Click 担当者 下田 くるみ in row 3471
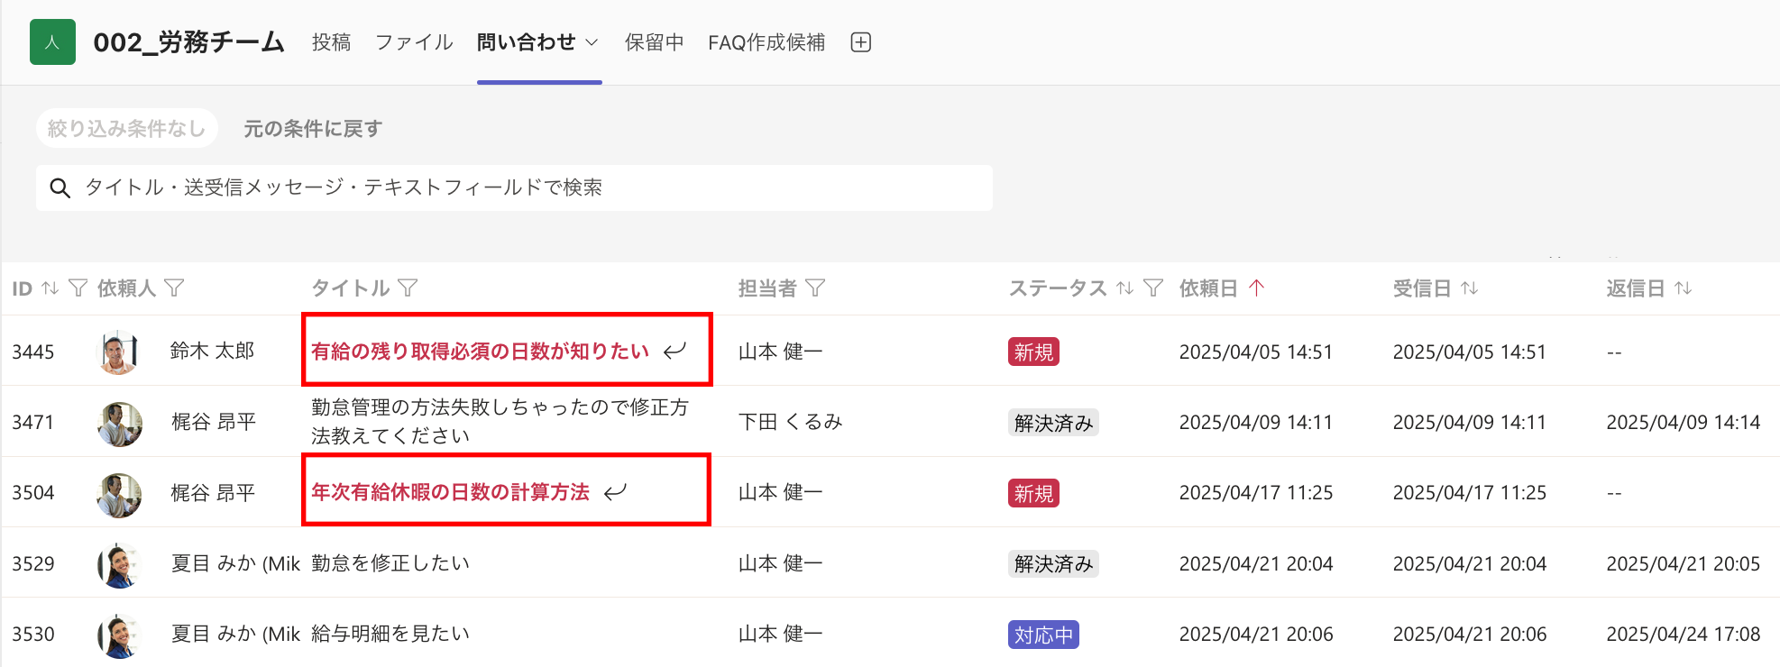 [790, 421]
